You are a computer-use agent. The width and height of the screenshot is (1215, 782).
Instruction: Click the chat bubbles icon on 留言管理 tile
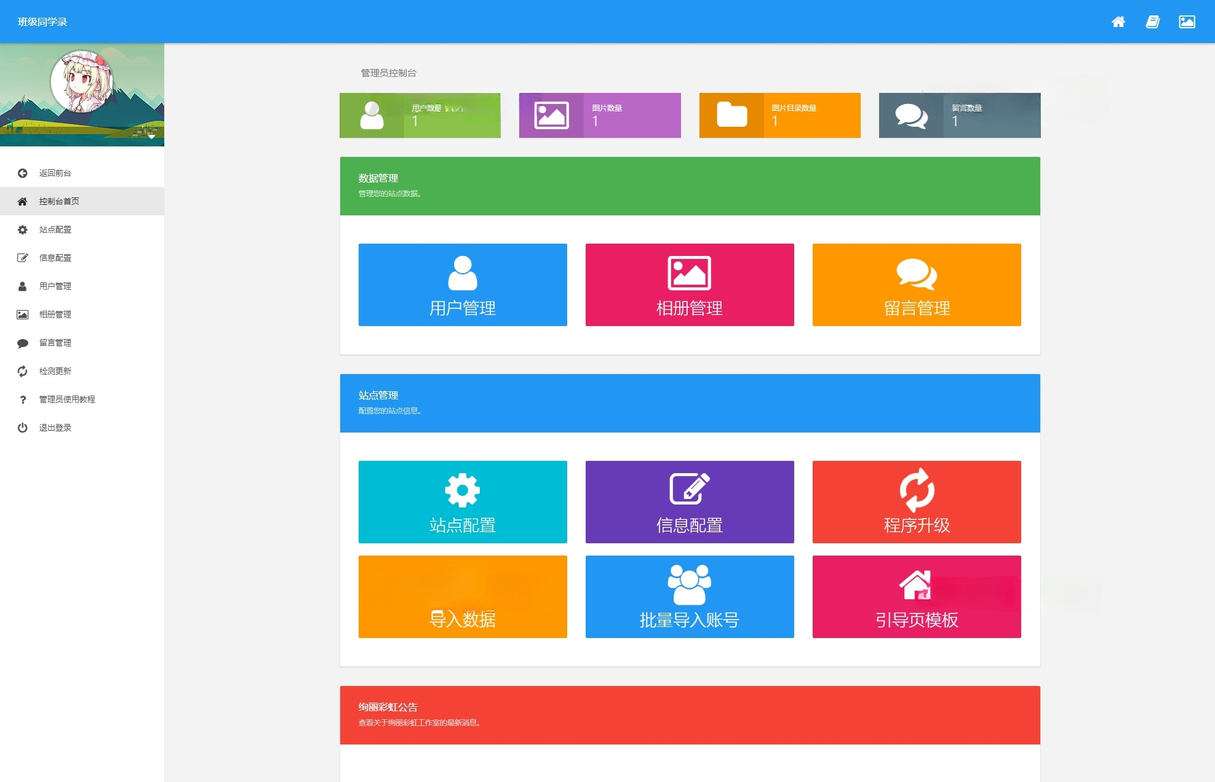917,274
